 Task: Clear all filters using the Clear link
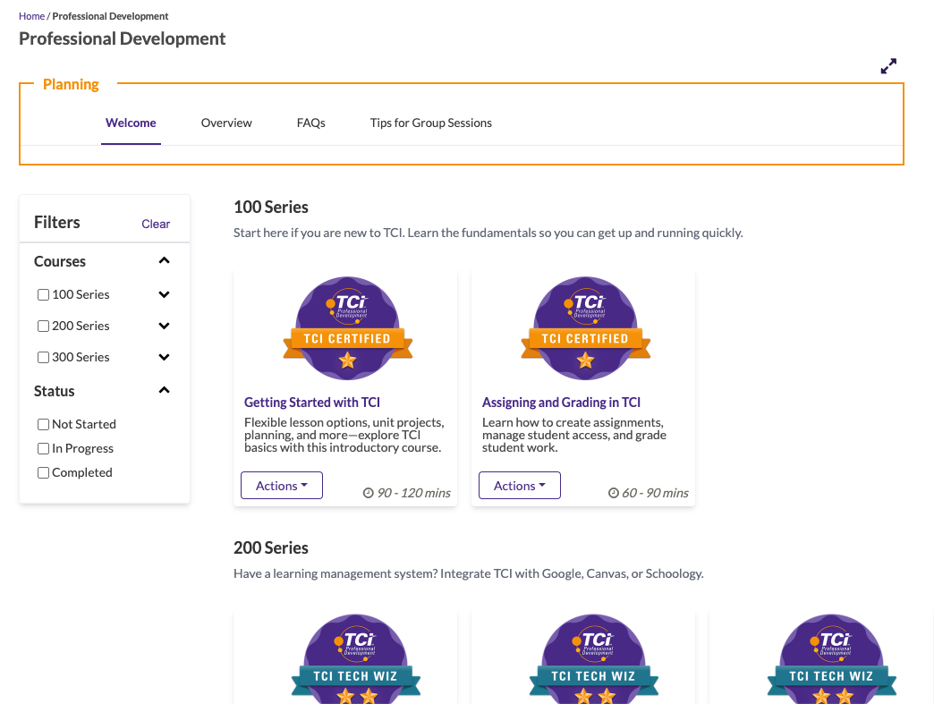click(x=156, y=224)
